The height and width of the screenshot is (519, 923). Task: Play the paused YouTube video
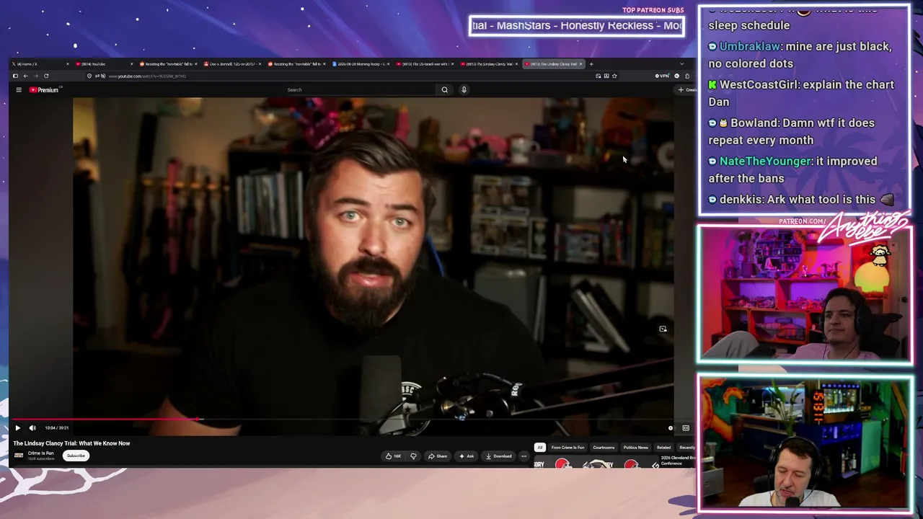tap(18, 428)
